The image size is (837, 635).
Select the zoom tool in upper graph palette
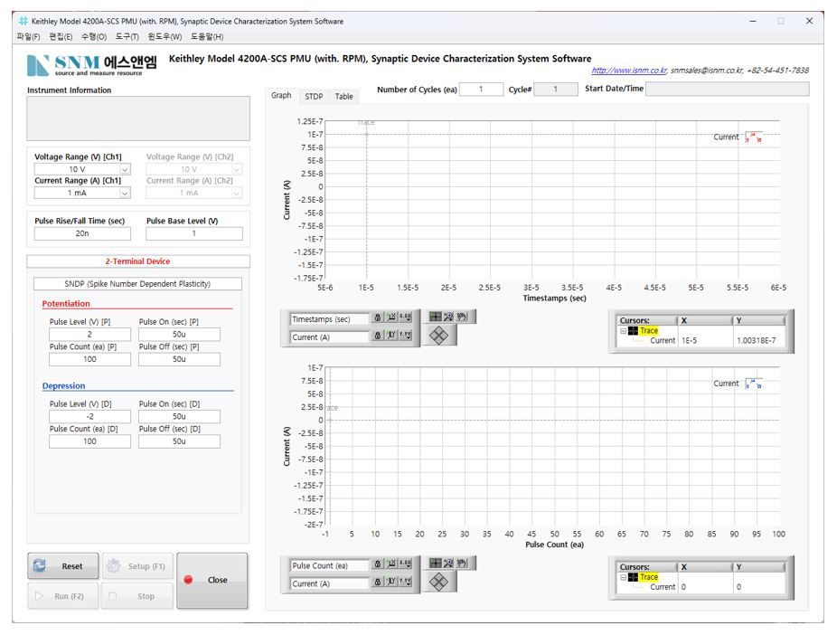tap(448, 317)
